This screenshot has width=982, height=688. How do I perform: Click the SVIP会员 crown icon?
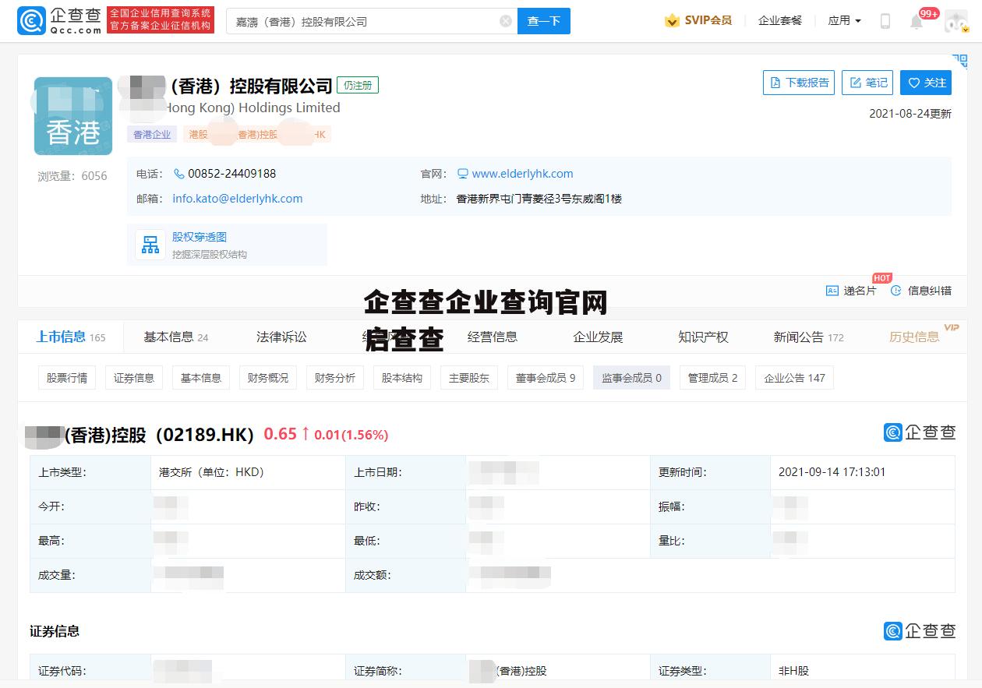coord(671,20)
